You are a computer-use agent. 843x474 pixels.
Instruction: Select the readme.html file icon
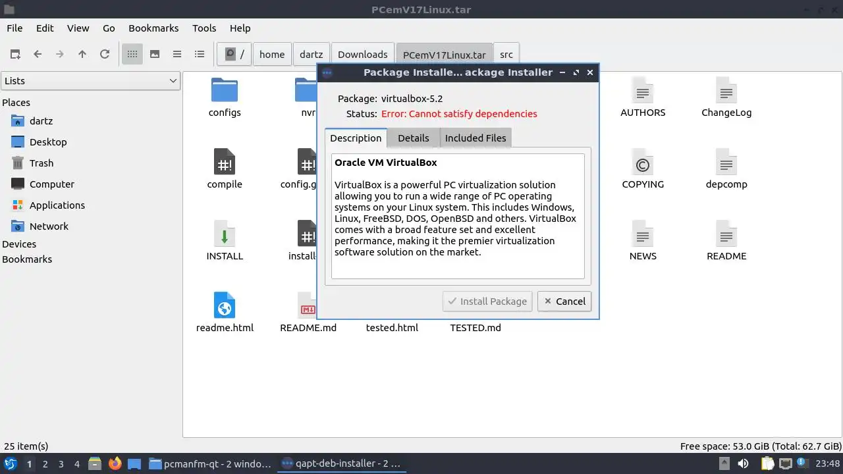click(225, 305)
